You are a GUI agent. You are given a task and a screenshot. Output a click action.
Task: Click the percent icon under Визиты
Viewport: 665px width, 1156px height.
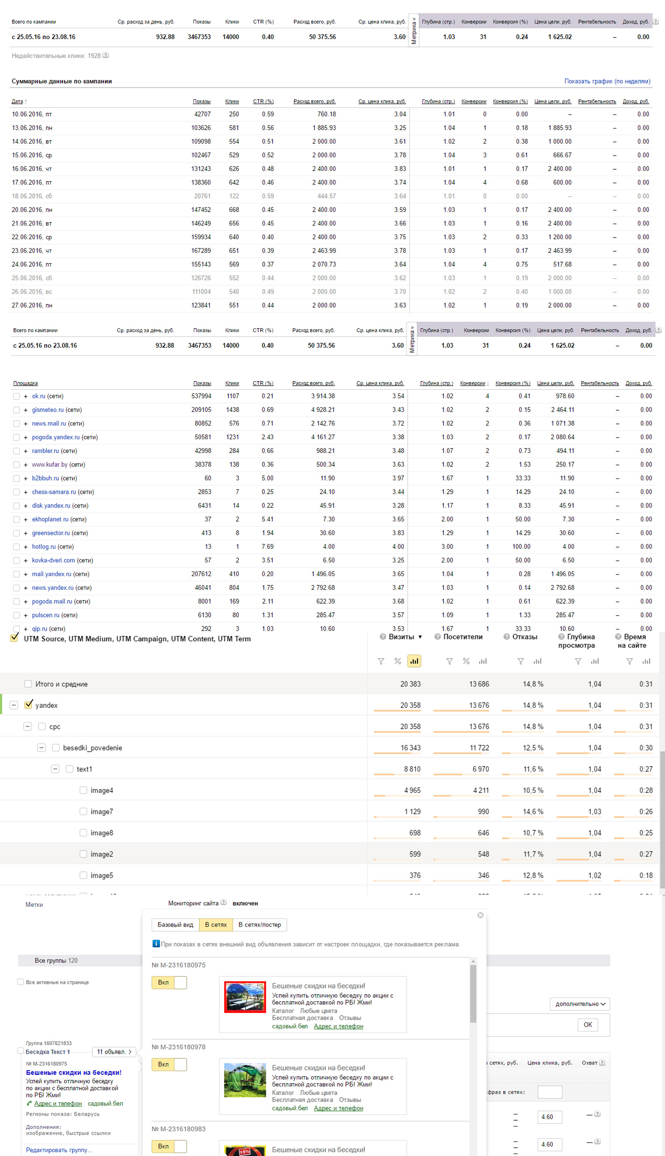coord(398,661)
